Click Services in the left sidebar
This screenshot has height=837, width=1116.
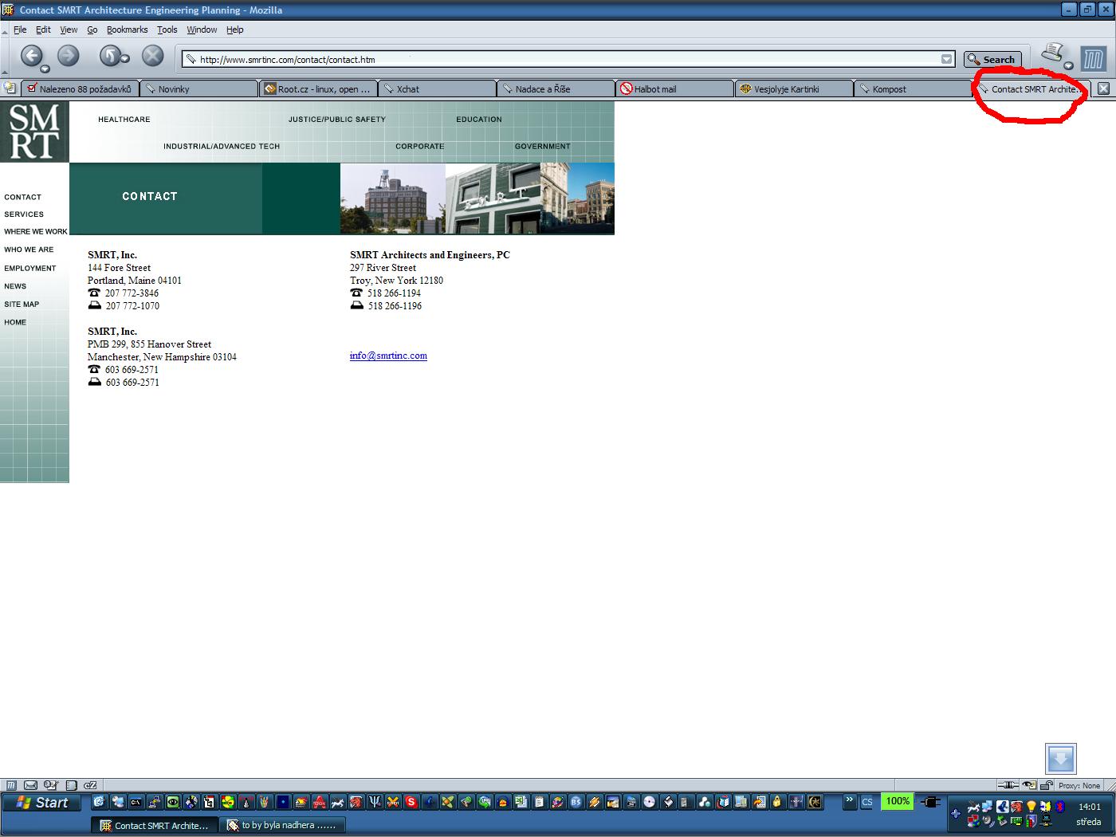click(24, 214)
